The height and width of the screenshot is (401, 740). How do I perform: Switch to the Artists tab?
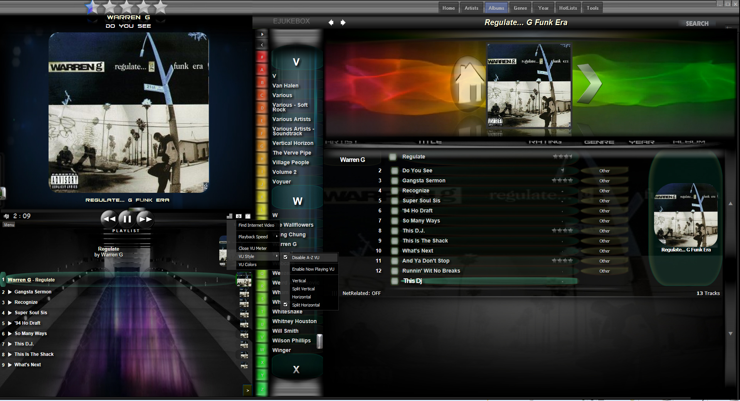471,8
